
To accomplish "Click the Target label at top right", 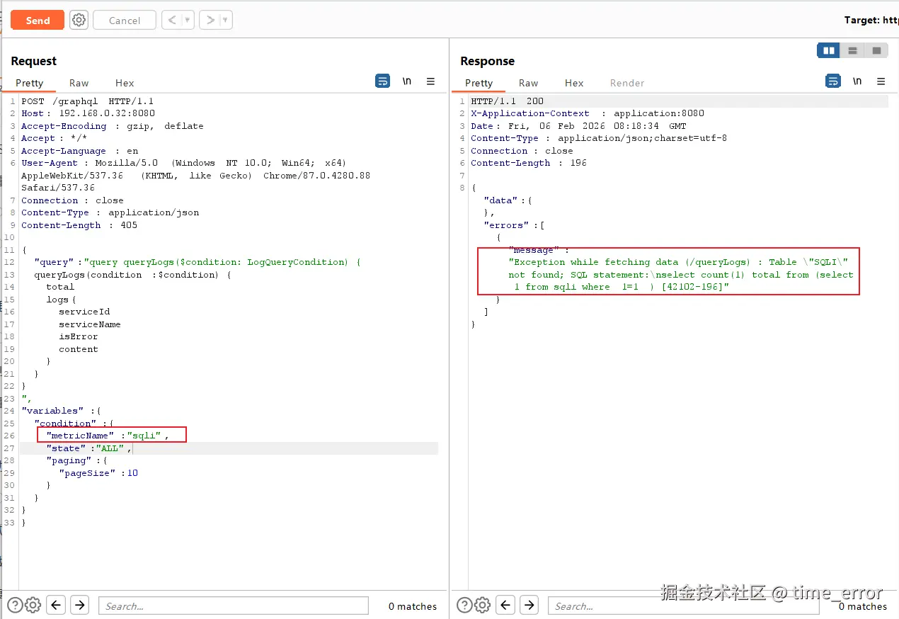I will pyautogui.click(x=871, y=20).
